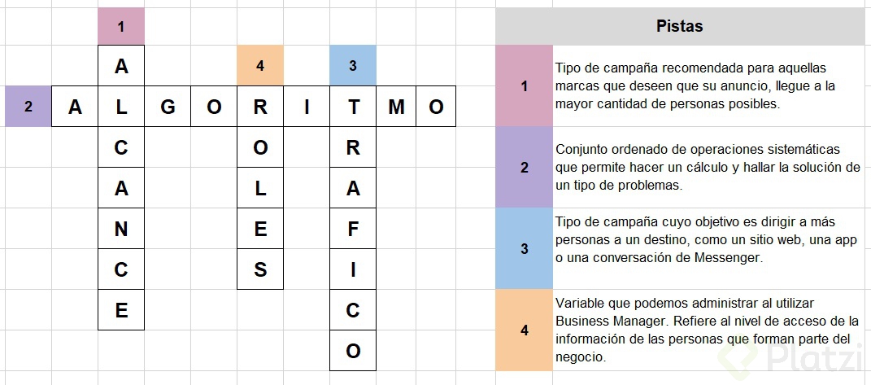
Task: Click the letter M cell in ALGORITMO
Action: (x=396, y=107)
